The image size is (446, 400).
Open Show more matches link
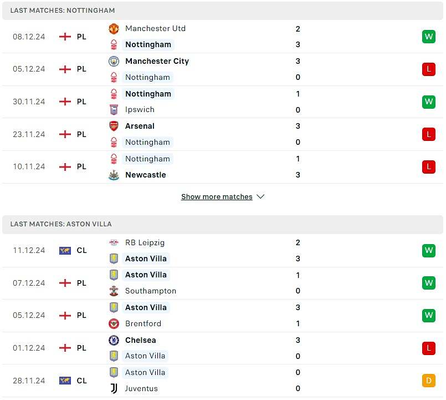pos(217,197)
